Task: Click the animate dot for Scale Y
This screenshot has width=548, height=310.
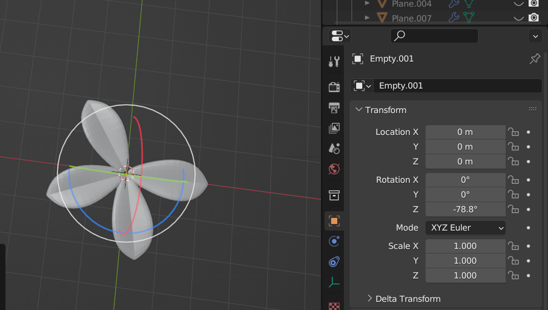Action: tap(529, 261)
